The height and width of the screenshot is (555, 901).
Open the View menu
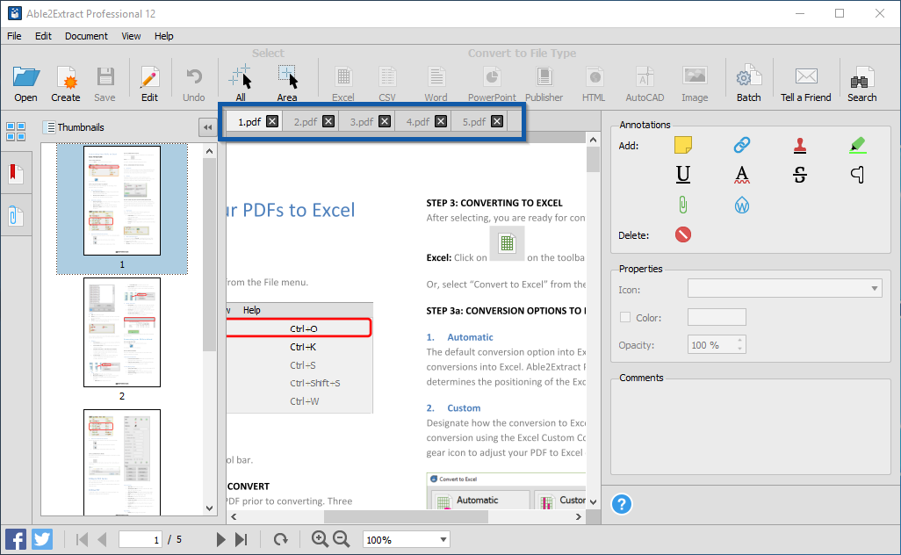[x=131, y=36]
